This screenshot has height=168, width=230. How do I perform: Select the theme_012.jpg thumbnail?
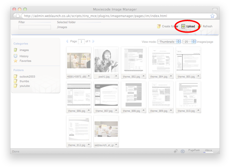79,129
